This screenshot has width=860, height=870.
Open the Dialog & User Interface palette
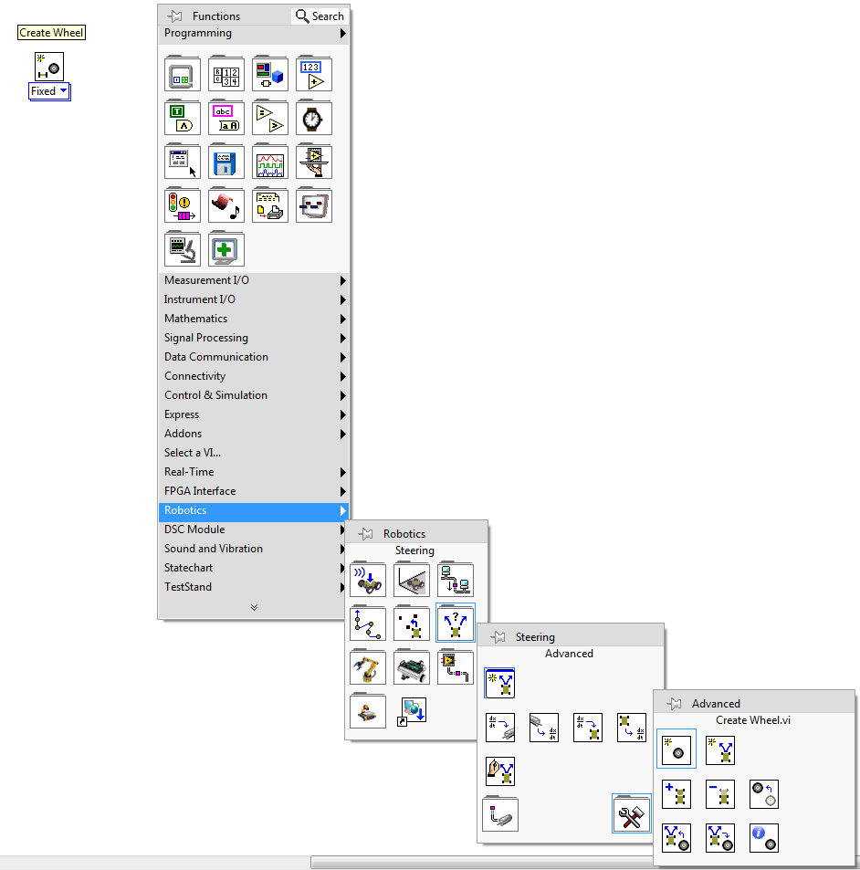point(182,162)
